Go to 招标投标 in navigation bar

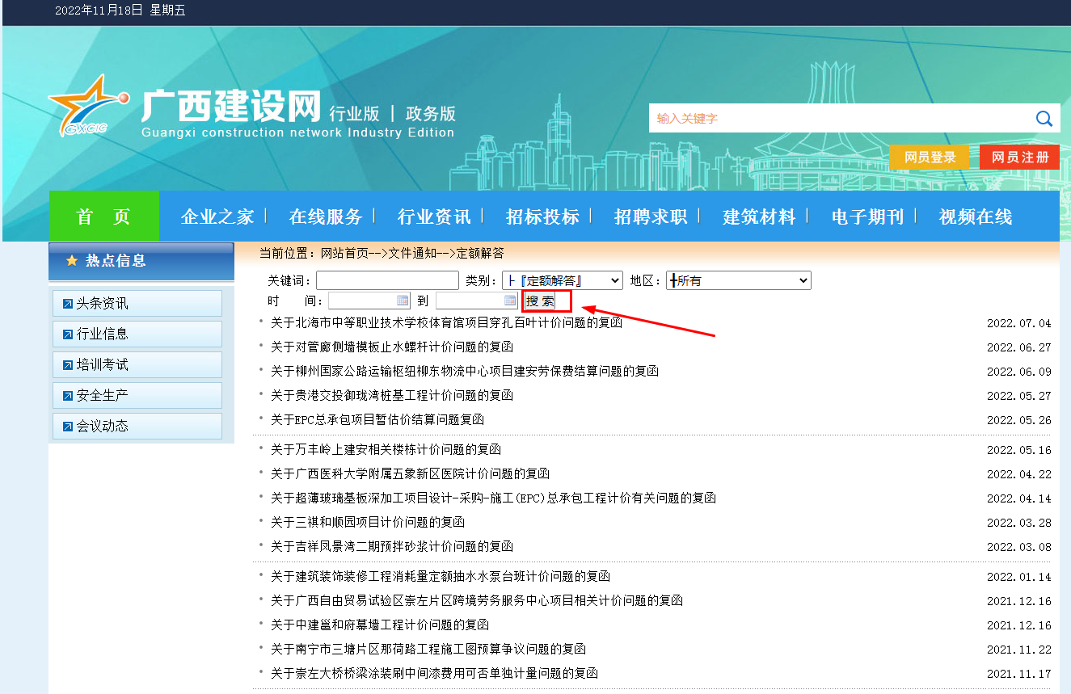[542, 217]
